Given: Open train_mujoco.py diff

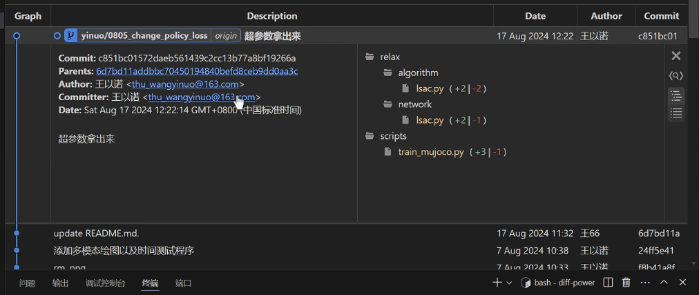Looking at the screenshot, I should click(x=430, y=152).
